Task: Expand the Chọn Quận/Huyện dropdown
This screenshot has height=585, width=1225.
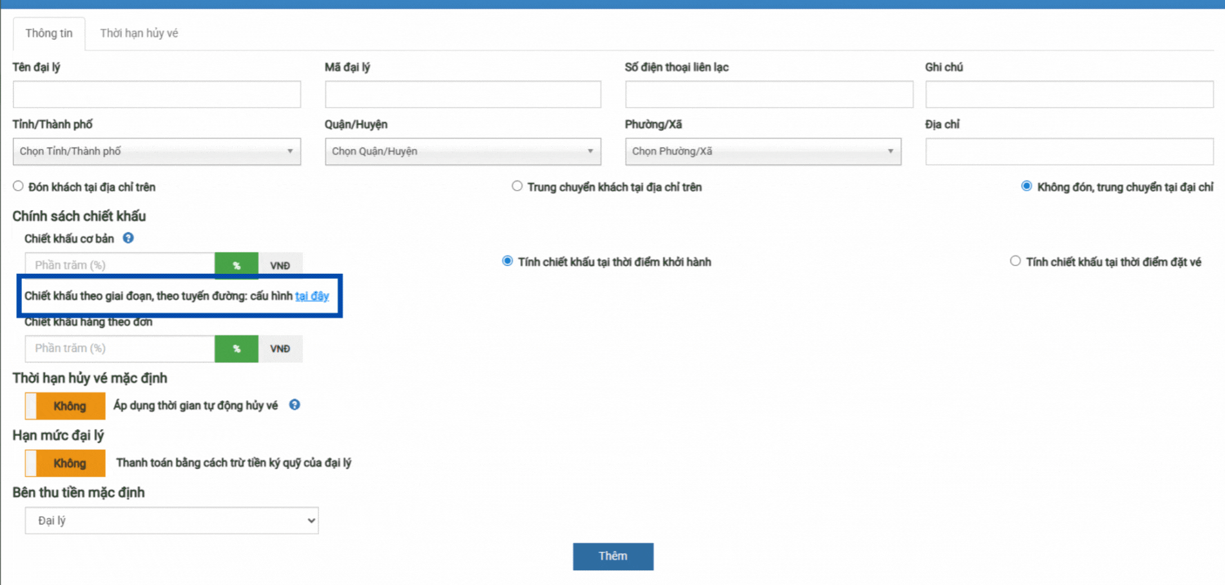Action: point(463,151)
